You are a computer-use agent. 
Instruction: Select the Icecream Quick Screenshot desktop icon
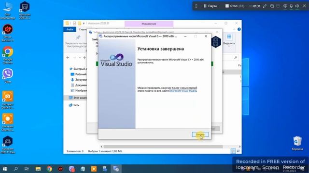(8, 100)
